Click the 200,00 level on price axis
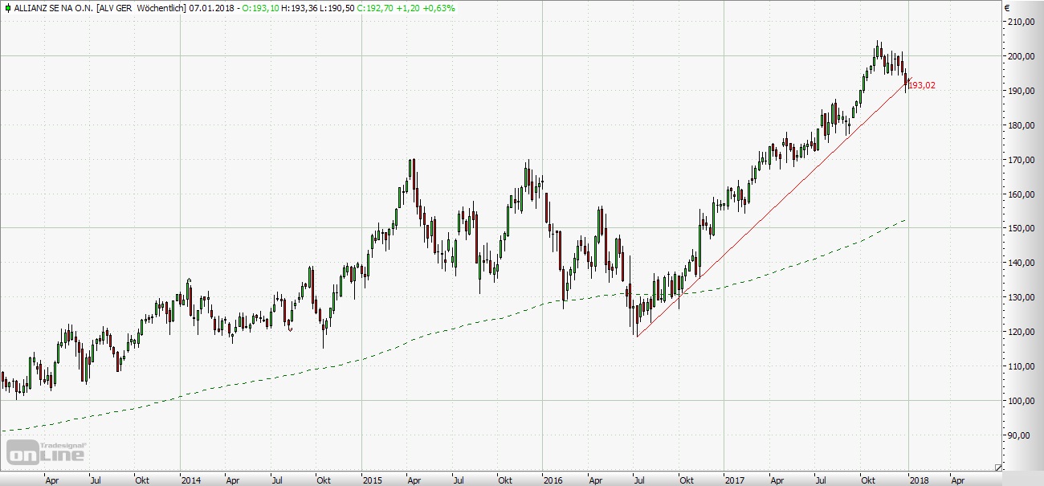Screen dimensions: 1044x486 coord(1022,56)
